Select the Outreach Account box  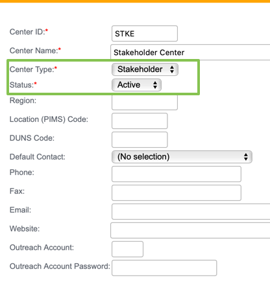click(x=127, y=249)
